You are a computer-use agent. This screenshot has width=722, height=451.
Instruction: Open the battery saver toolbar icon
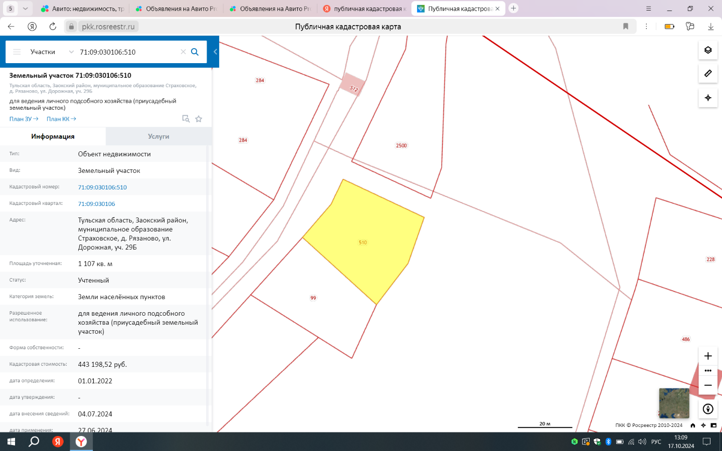669,27
